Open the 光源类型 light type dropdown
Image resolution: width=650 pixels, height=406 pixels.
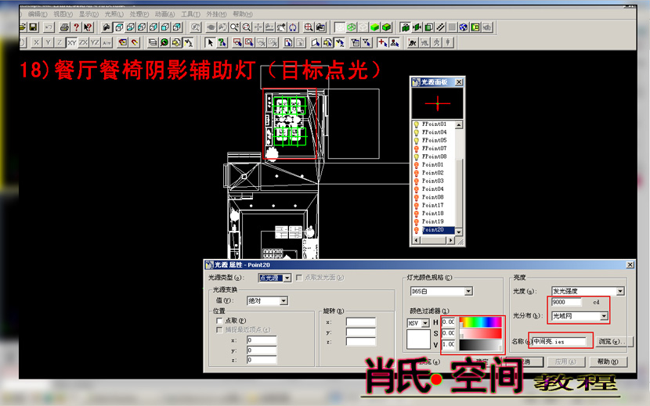click(274, 278)
